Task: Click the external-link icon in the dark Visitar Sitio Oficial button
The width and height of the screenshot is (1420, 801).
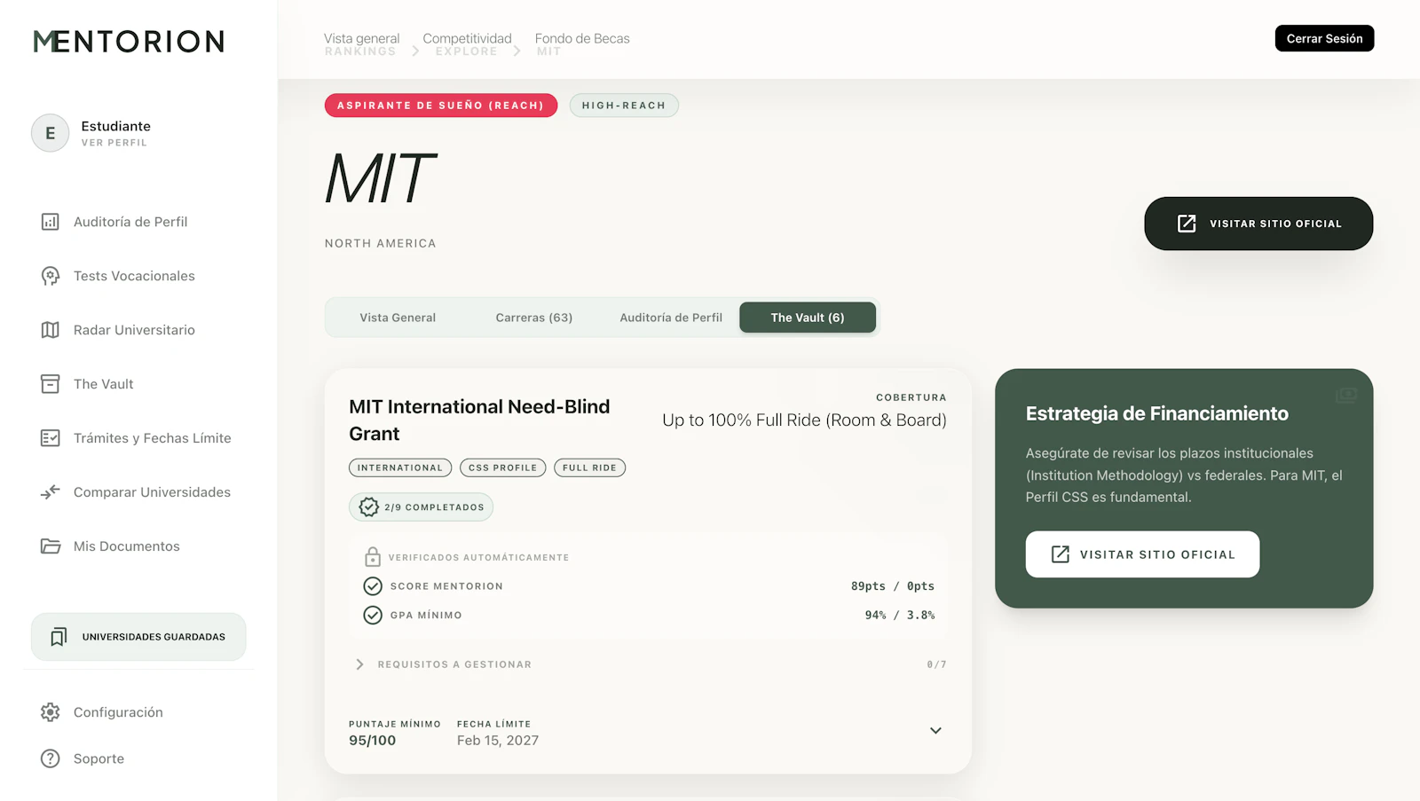Action: [1187, 224]
